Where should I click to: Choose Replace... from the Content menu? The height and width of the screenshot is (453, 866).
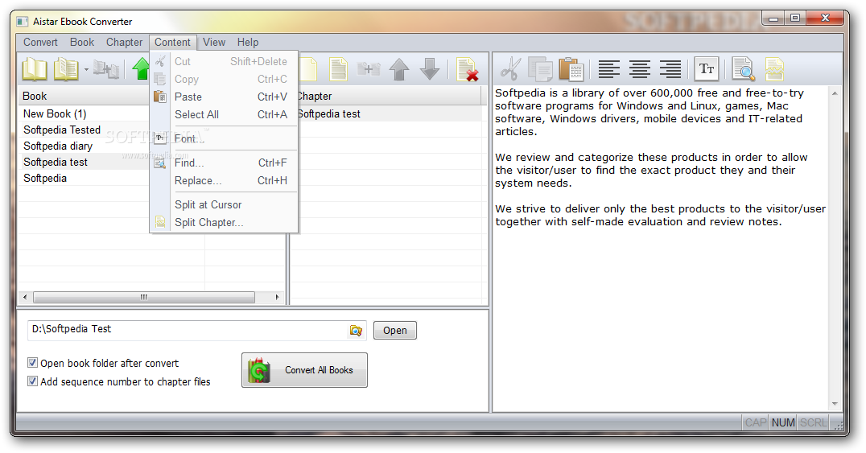tap(224, 181)
